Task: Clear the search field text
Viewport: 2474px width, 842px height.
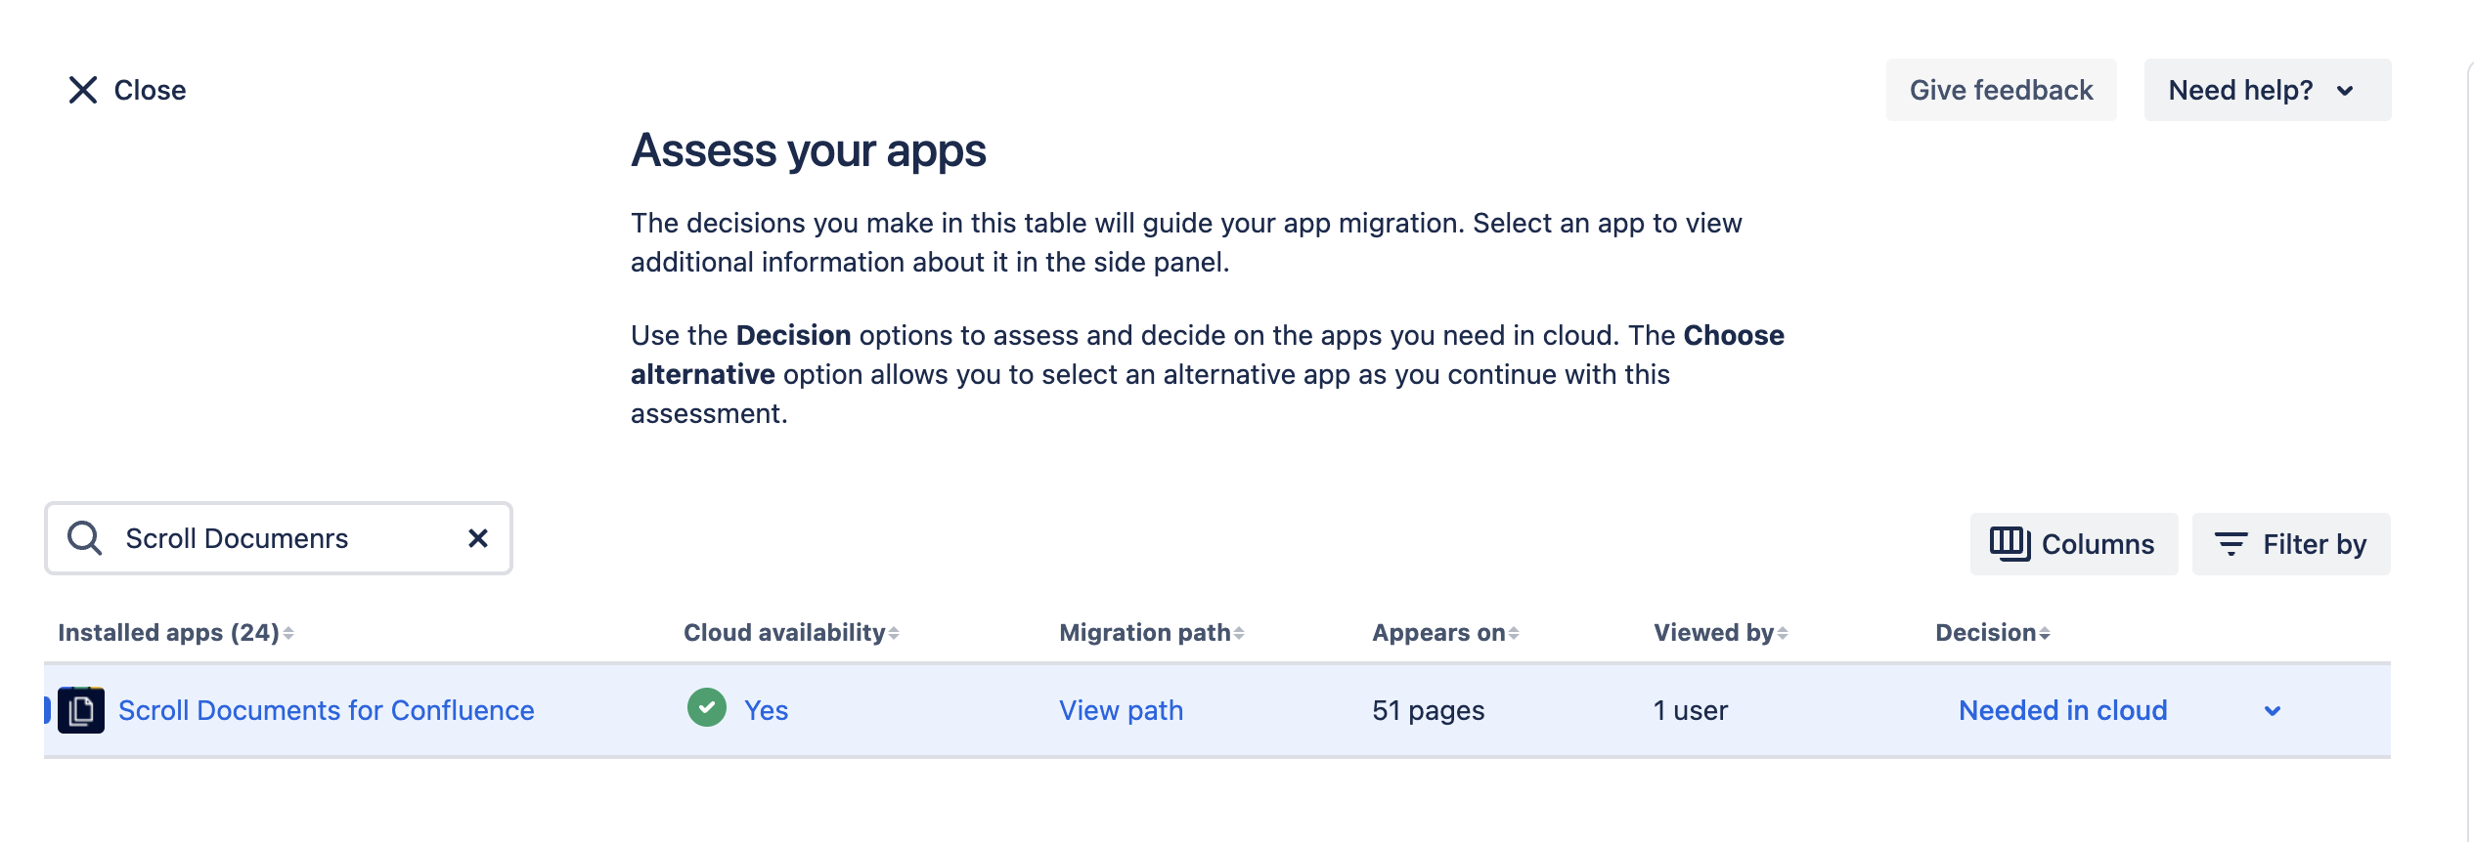Action: tap(477, 538)
